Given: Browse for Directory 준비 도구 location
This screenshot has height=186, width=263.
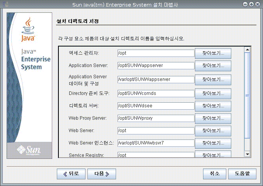Looking at the screenshot, I should [213, 94].
